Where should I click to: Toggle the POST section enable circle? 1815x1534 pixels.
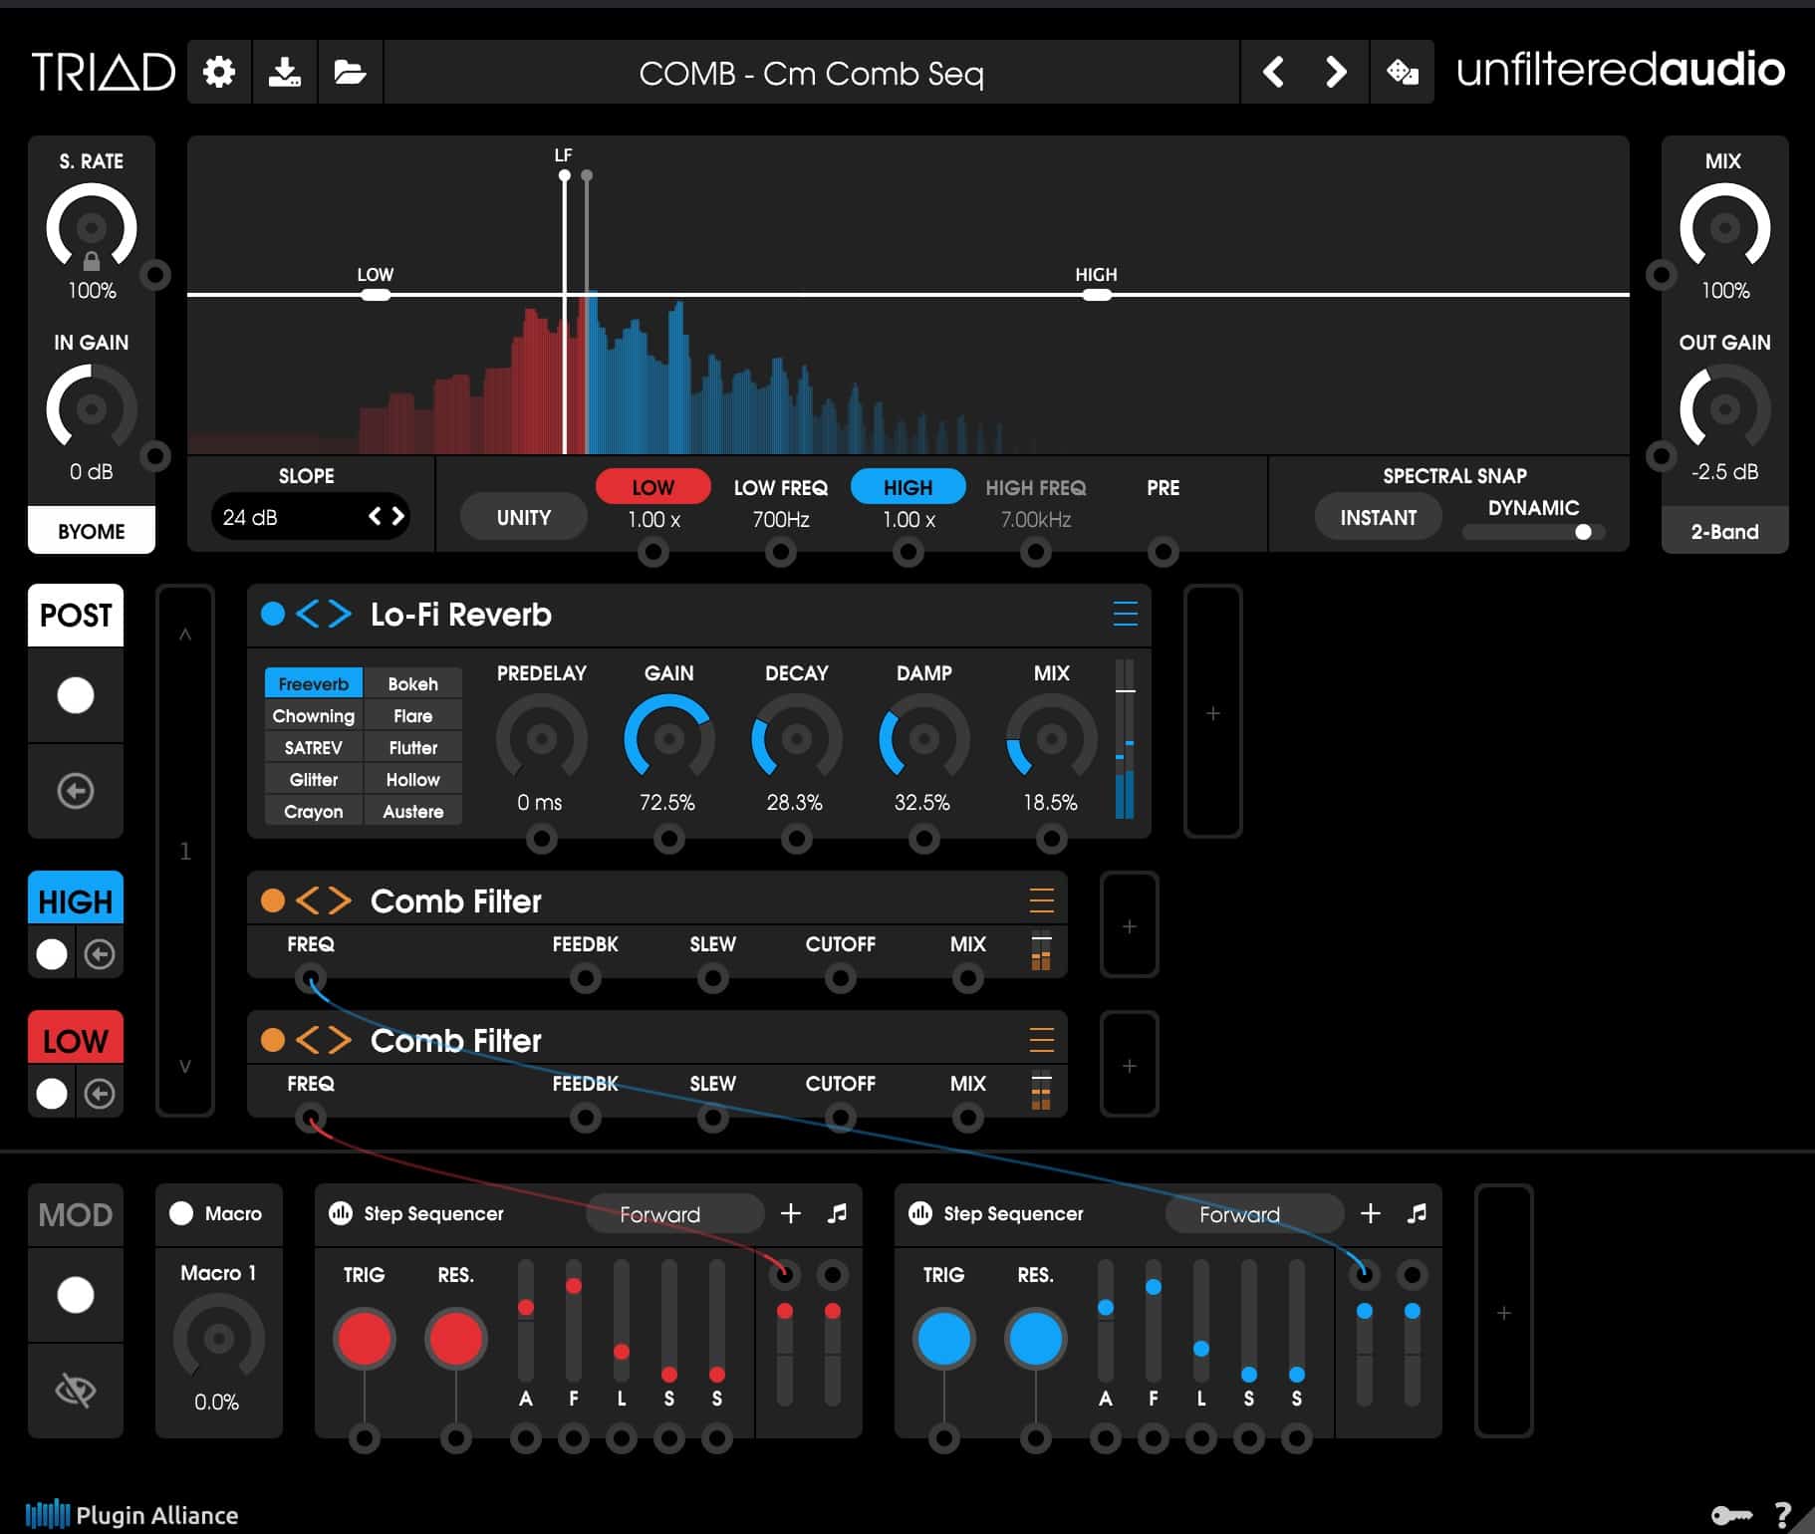[76, 695]
